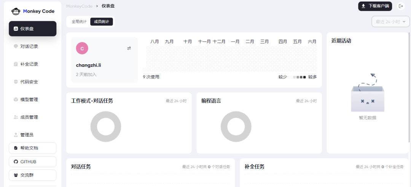
Task: Click the GitHub octocat icon
Action: coord(16,161)
